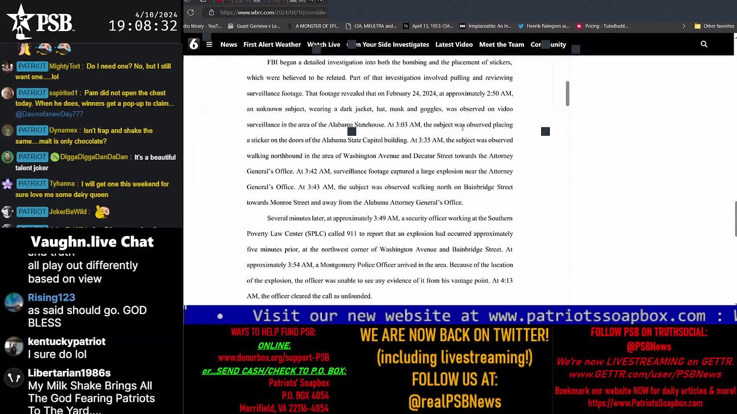The image size is (737, 414).
Task: Click JokerBeWild's avatar
Action: tap(7, 212)
